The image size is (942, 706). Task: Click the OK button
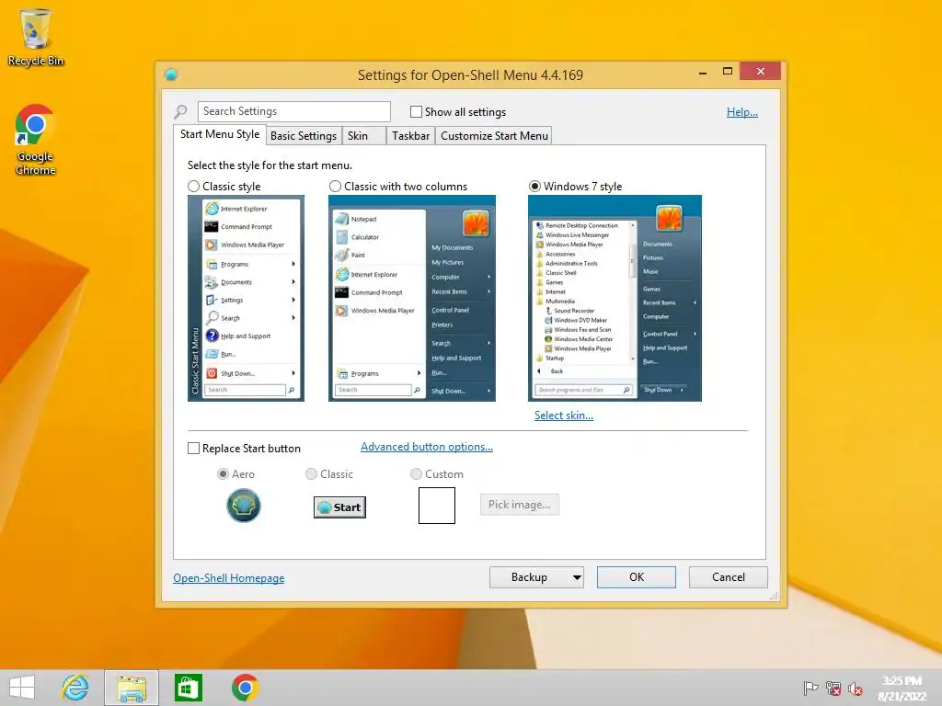pyautogui.click(x=637, y=577)
